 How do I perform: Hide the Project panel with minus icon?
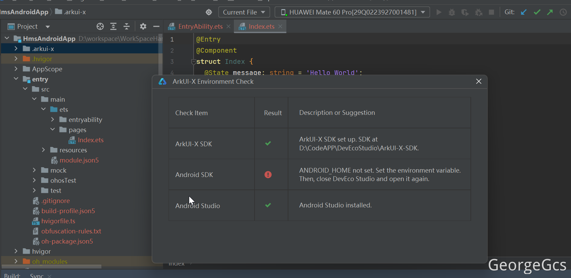(156, 26)
